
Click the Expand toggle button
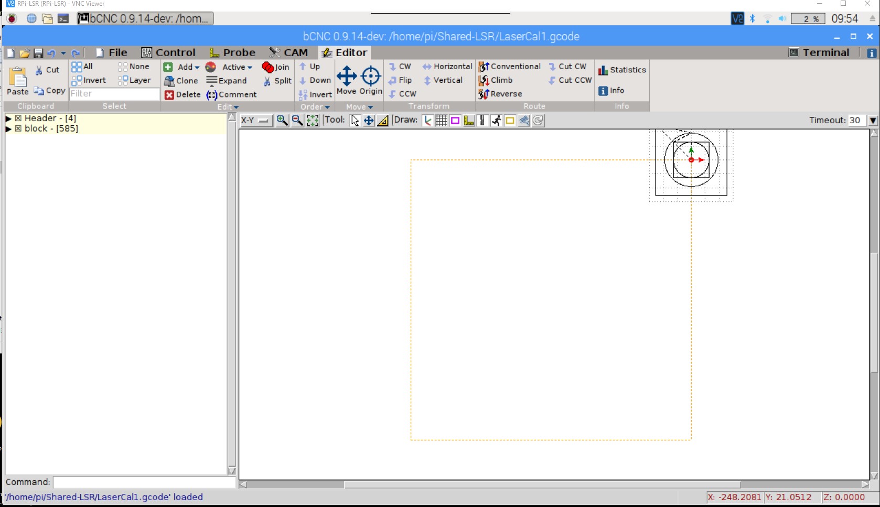tap(227, 81)
